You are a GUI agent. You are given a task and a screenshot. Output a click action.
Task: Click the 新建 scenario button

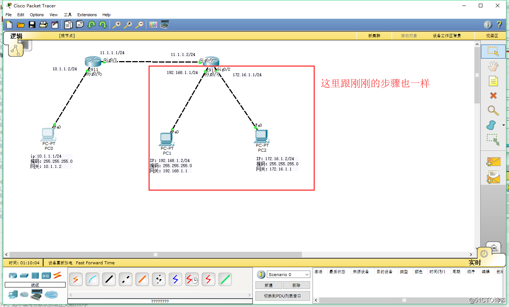pos(269,285)
